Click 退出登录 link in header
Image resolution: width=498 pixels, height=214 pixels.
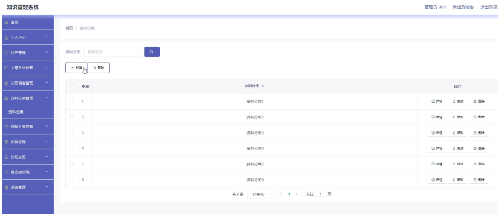[x=489, y=7]
